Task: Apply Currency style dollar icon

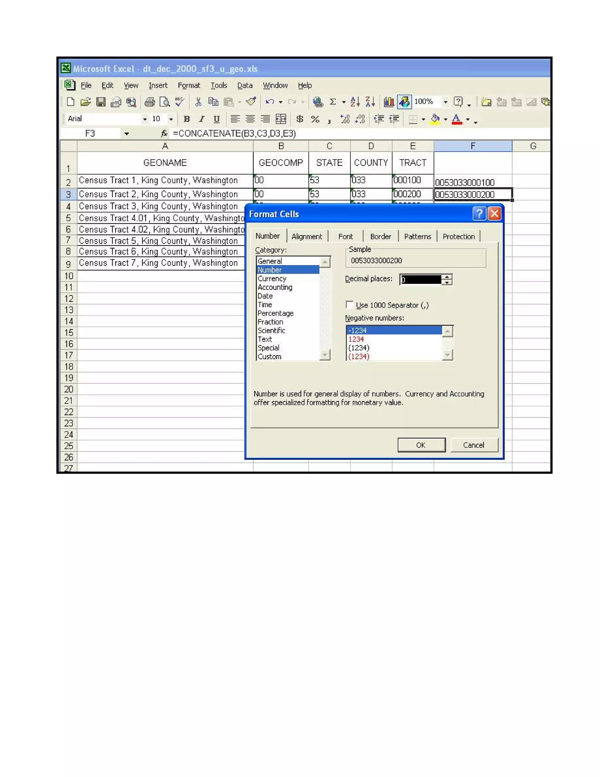Action: [x=300, y=119]
